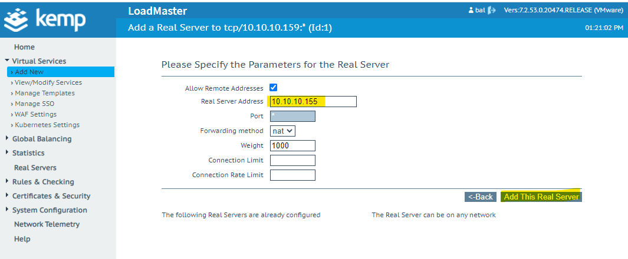Open the Home menu item
This screenshot has width=628, height=259.
click(24, 47)
